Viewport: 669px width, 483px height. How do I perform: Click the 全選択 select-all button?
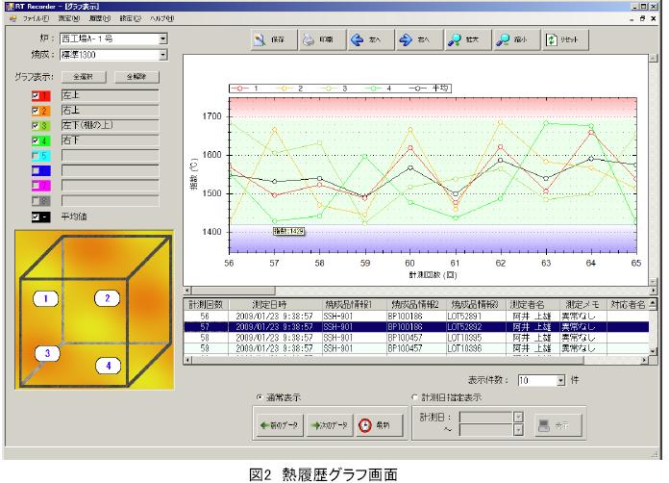[82, 76]
